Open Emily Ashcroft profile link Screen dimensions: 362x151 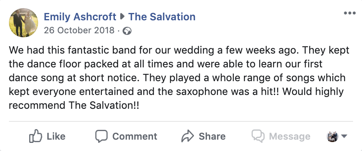point(80,17)
